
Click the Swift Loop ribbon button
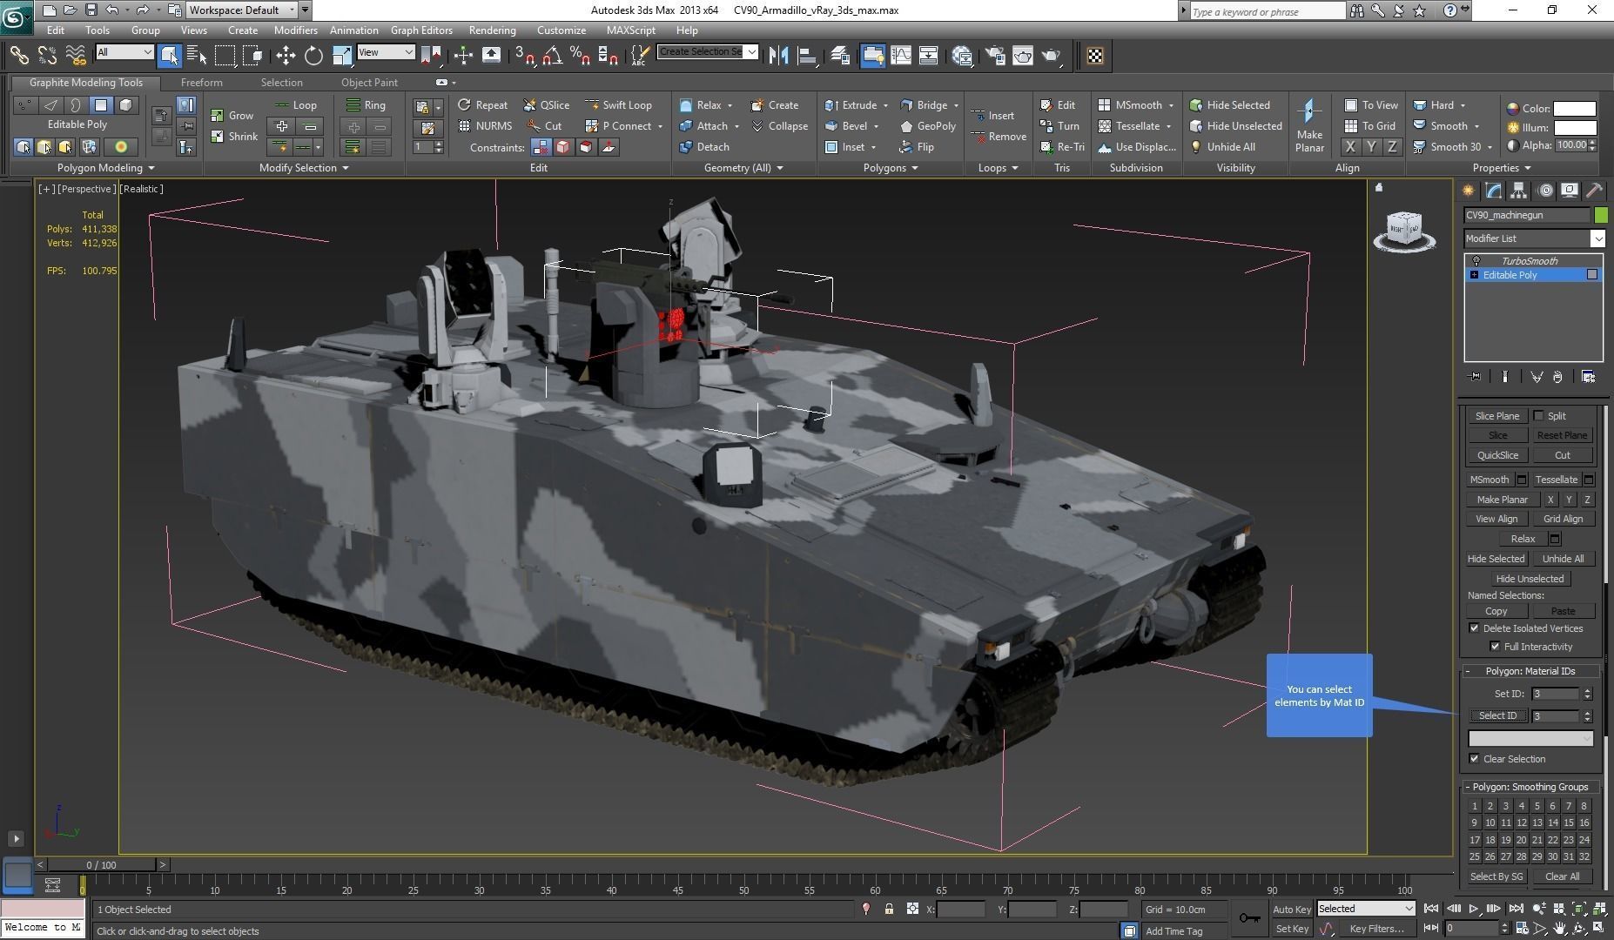[x=618, y=105]
